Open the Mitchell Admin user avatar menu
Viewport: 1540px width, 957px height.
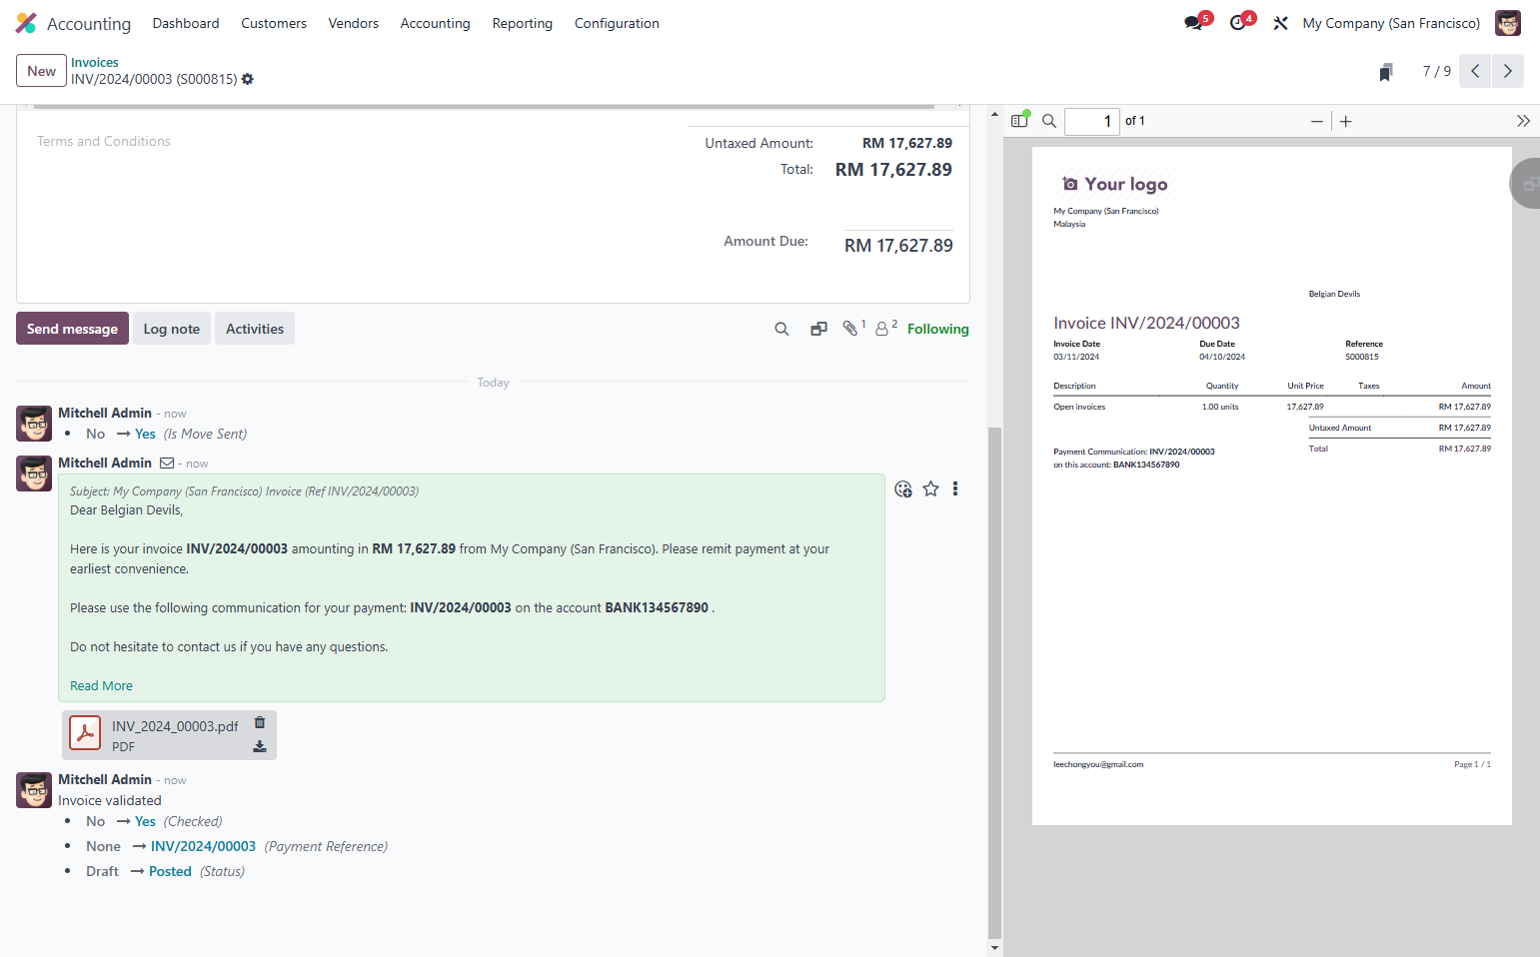click(x=1508, y=23)
